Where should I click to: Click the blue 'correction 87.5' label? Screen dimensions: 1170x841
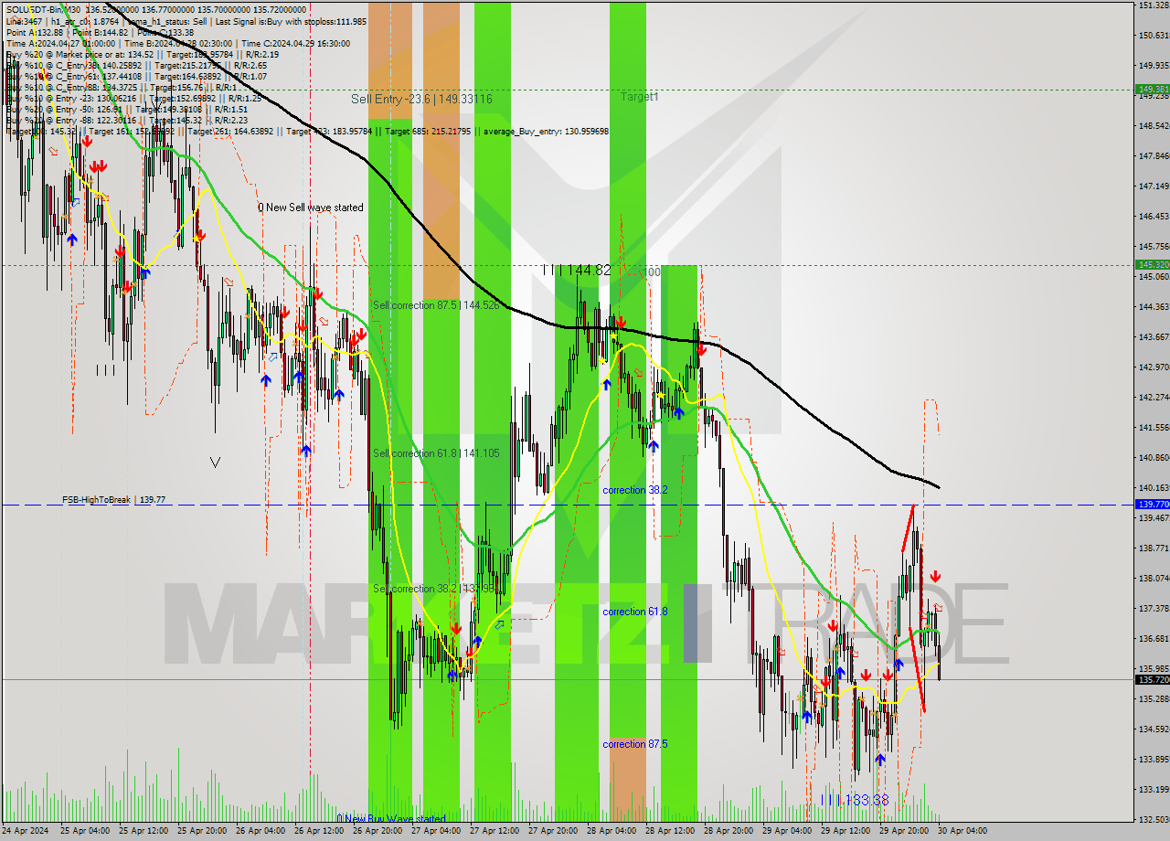(635, 744)
